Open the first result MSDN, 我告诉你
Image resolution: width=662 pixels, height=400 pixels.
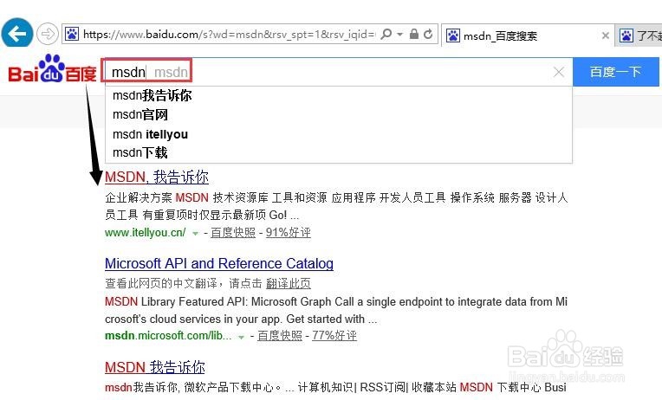pyautogui.click(x=157, y=177)
